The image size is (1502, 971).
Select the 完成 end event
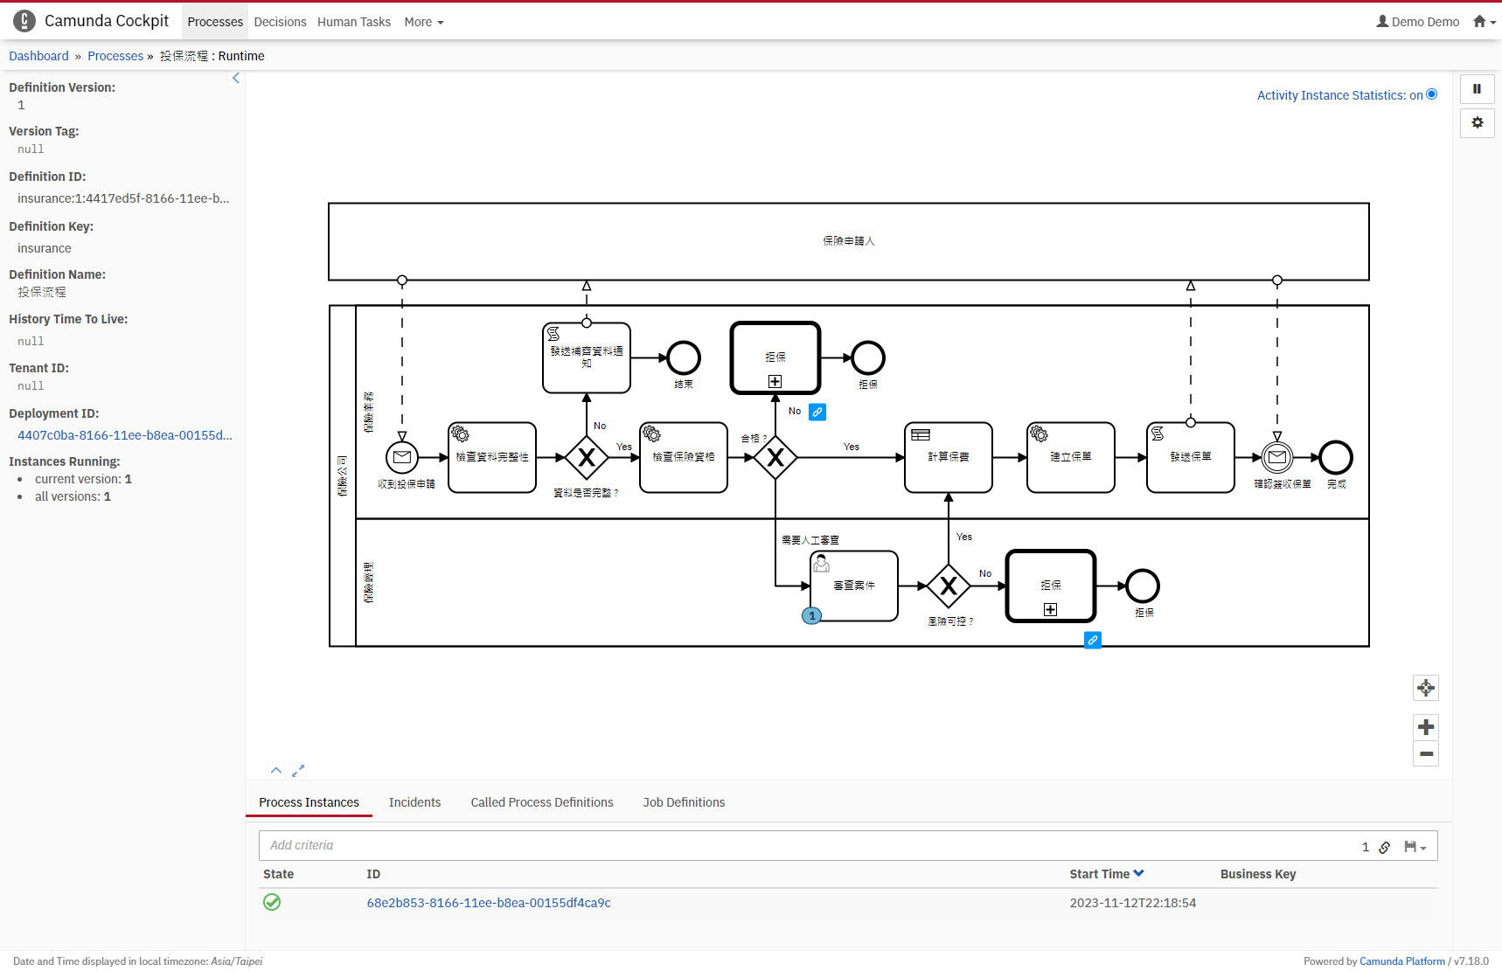pyautogui.click(x=1336, y=457)
